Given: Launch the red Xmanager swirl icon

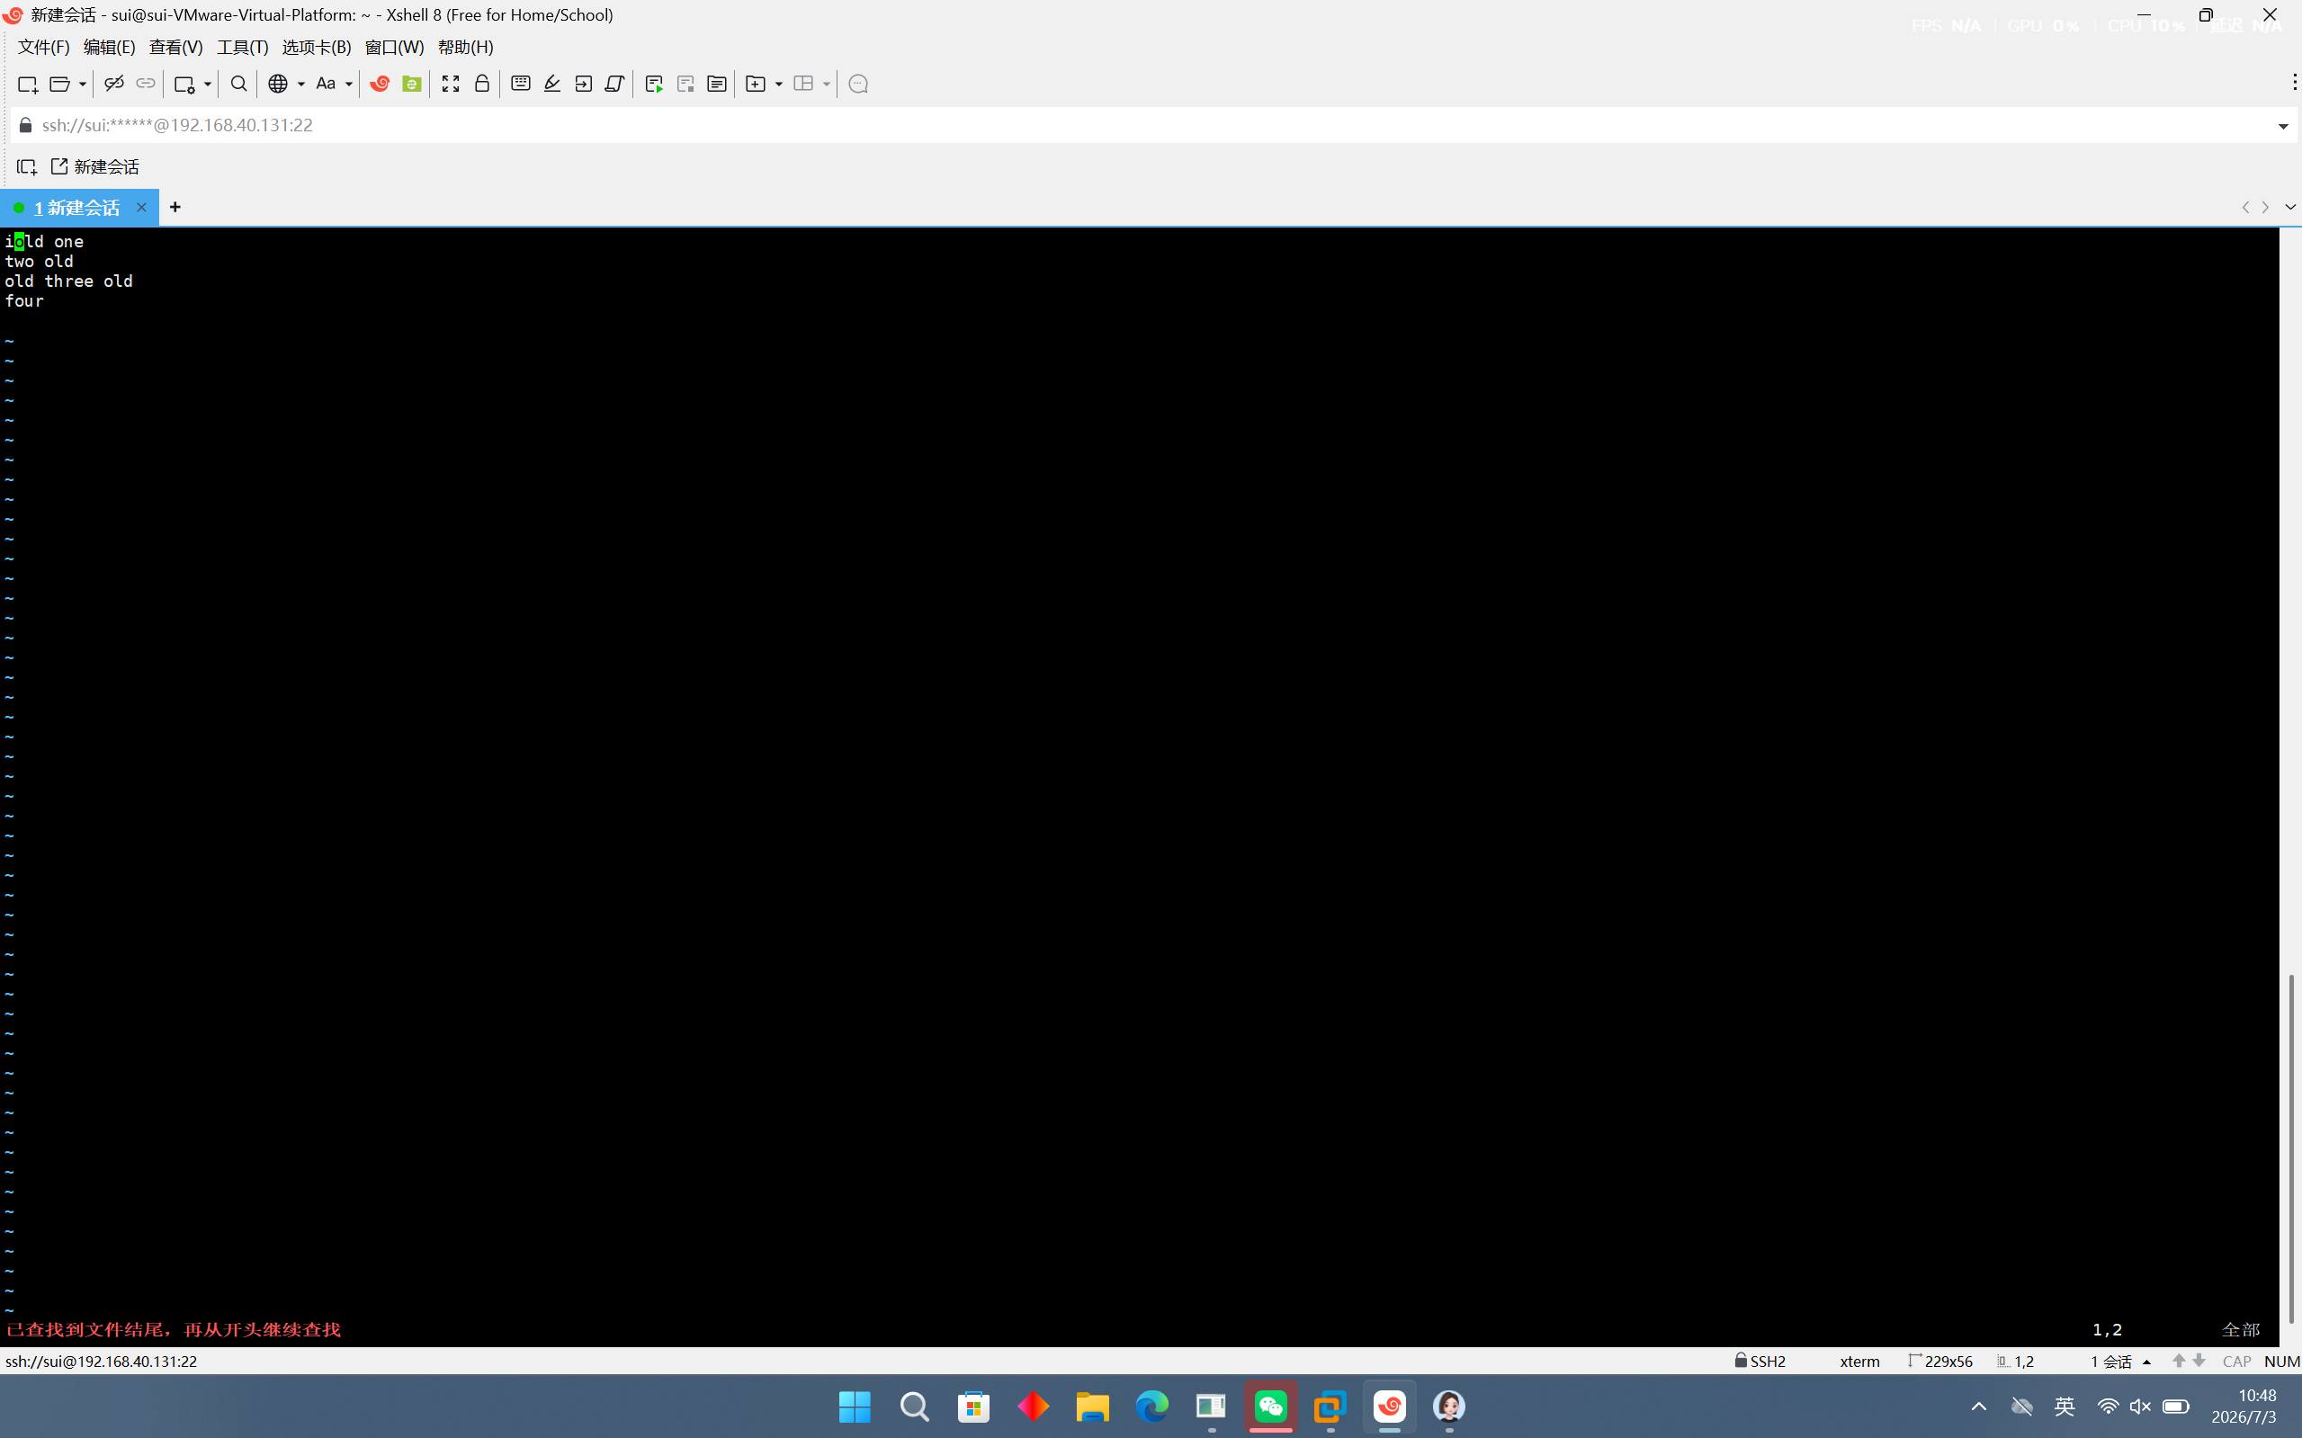Looking at the screenshot, I should 380,84.
